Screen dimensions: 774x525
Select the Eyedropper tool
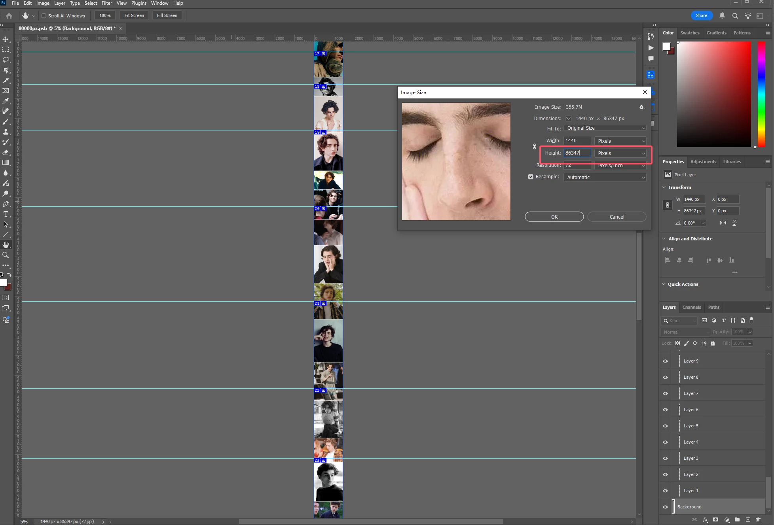[6, 101]
